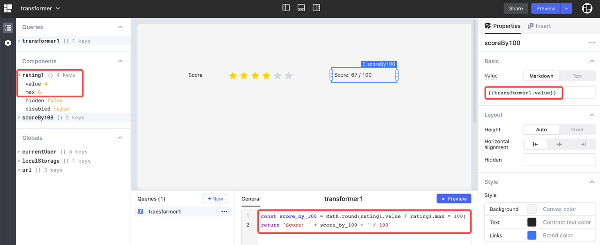Pick the Links brand color swatch
The width and height of the screenshot is (600, 245).
coord(532,235)
